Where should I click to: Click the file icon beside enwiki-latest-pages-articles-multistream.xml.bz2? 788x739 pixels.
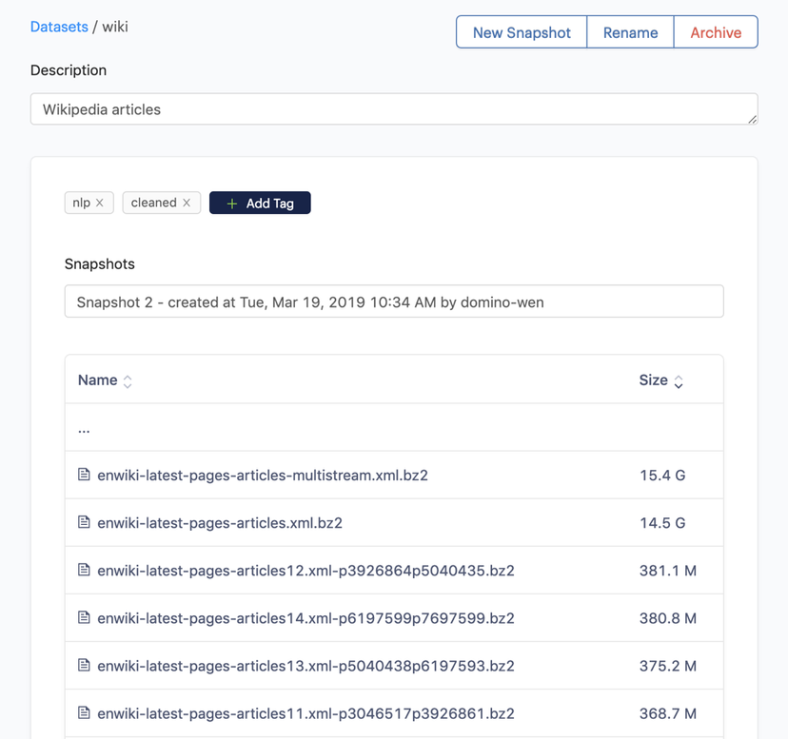click(x=85, y=475)
